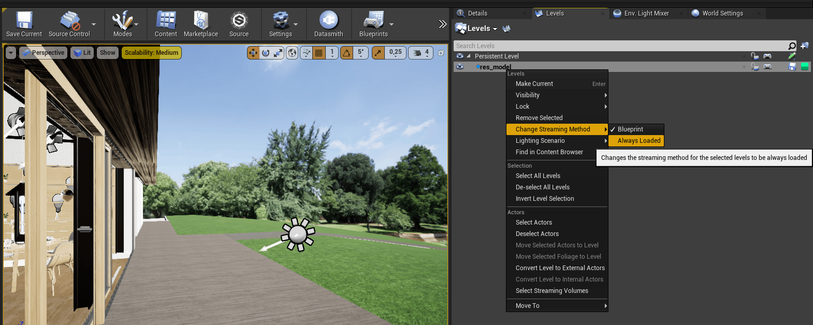Toggle scale snapping in the viewport
Image resolution: width=813 pixels, height=325 pixels.
tap(379, 53)
